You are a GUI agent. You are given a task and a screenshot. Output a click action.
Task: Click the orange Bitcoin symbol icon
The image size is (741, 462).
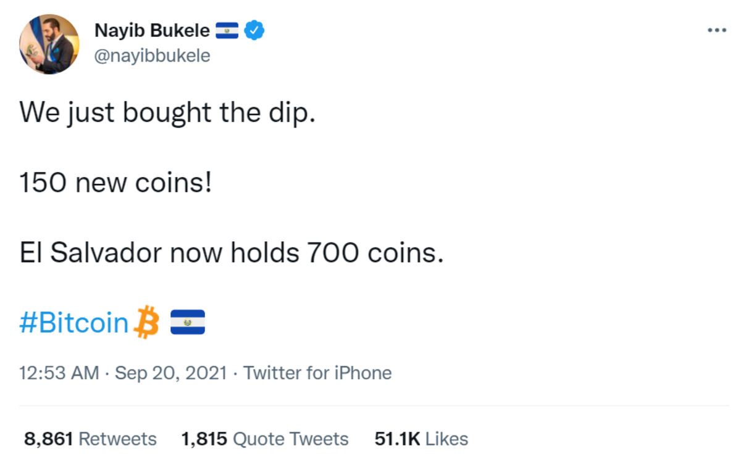pos(147,322)
